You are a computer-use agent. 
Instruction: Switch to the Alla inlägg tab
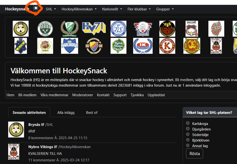[66, 113]
